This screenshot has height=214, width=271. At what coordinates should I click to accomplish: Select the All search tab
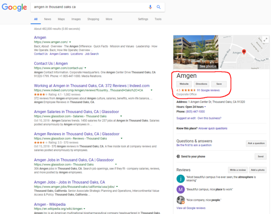36,19
